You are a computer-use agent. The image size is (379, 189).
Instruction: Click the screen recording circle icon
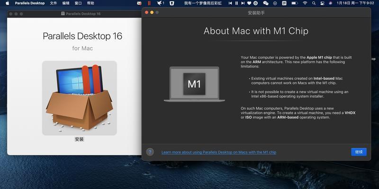click(x=275, y=3)
